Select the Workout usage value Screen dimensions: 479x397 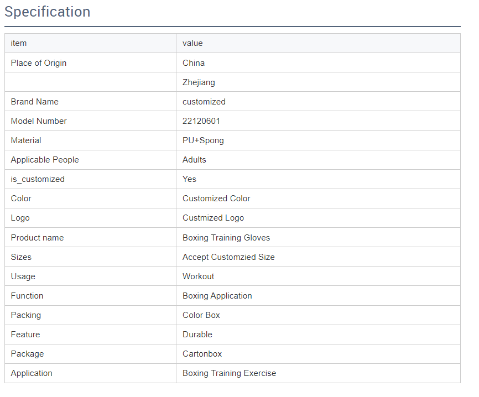[198, 276]
